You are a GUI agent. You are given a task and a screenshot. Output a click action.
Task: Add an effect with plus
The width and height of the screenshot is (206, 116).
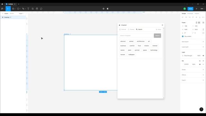pyautogui.click(x=203, y=75)
